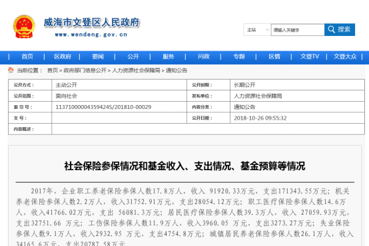Screen dimensions: 369x246
Task: Click the 政府部门信息公开 breadcrumb link
Action: (x=85, y=70)
